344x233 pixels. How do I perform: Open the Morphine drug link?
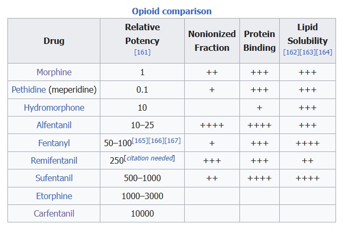tap(54, 72)
